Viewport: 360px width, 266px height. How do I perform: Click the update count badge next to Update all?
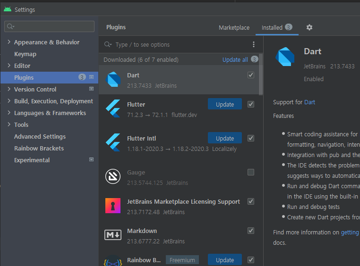254,59
